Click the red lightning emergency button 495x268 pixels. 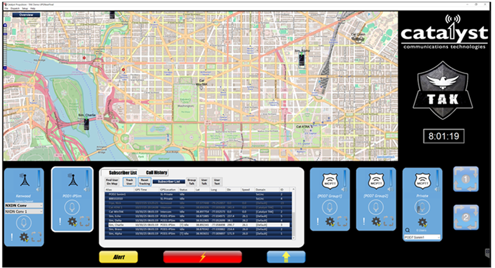coord(202,256)
